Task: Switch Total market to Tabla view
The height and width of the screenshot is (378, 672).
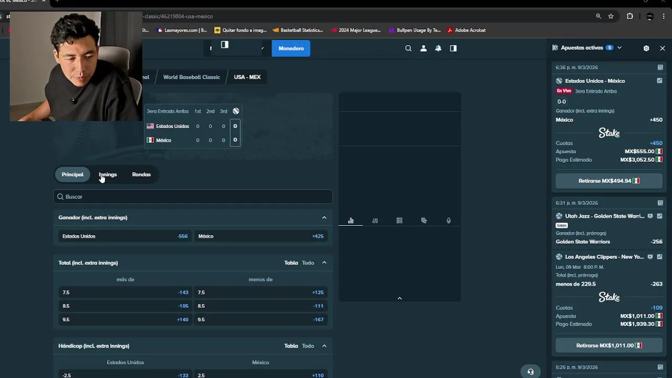Action: 291,262
